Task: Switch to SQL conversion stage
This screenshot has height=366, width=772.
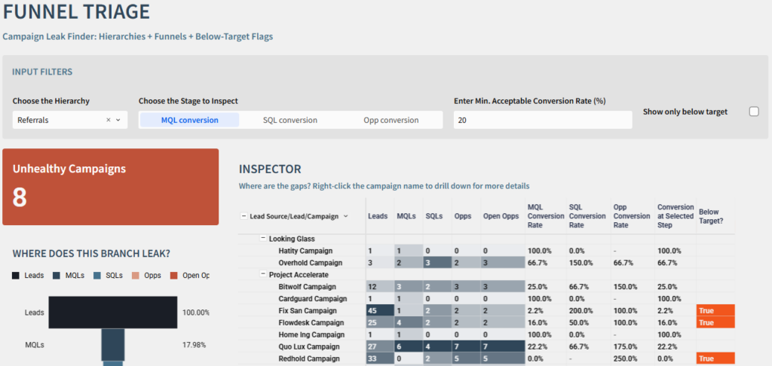Action: (289, 120)
